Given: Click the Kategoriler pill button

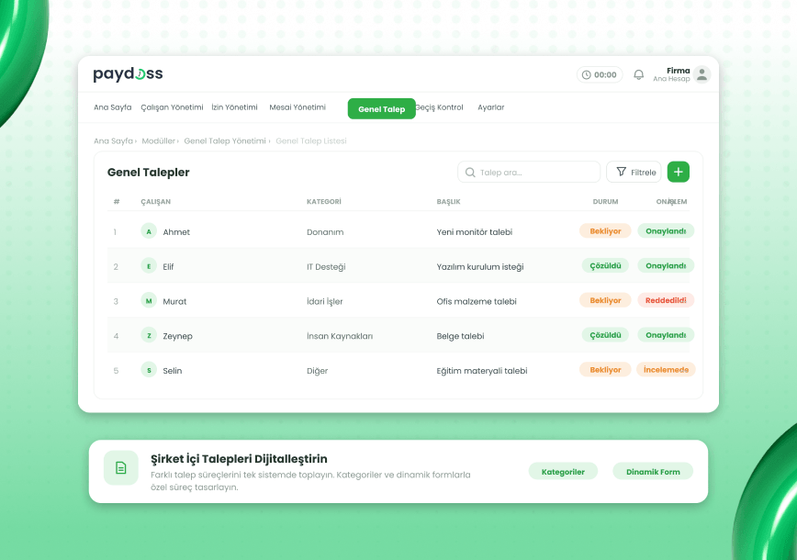Looking at the screenshot, I should pyautogui.click(x=563, y=472).
